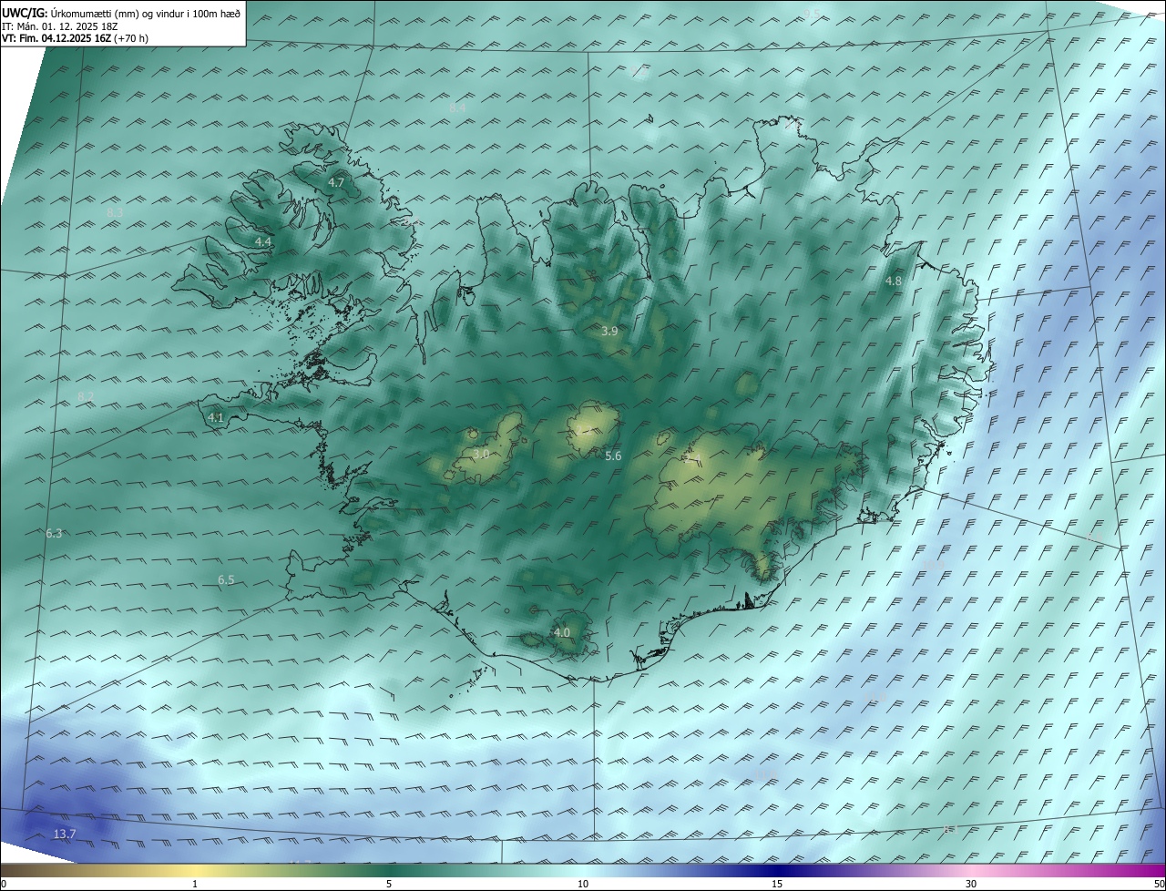Click the 0 tick label on the color scale
The image size is (1166, 891).
point(4,884)
